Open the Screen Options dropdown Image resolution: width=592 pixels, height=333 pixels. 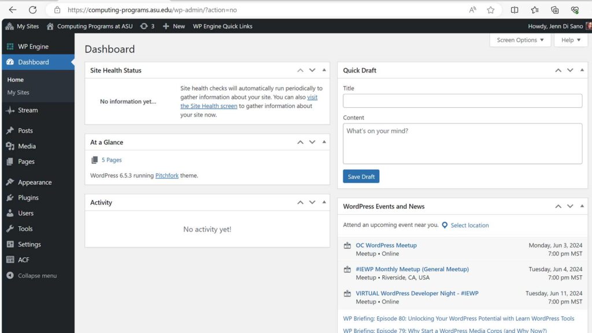[x=520, y=40]
